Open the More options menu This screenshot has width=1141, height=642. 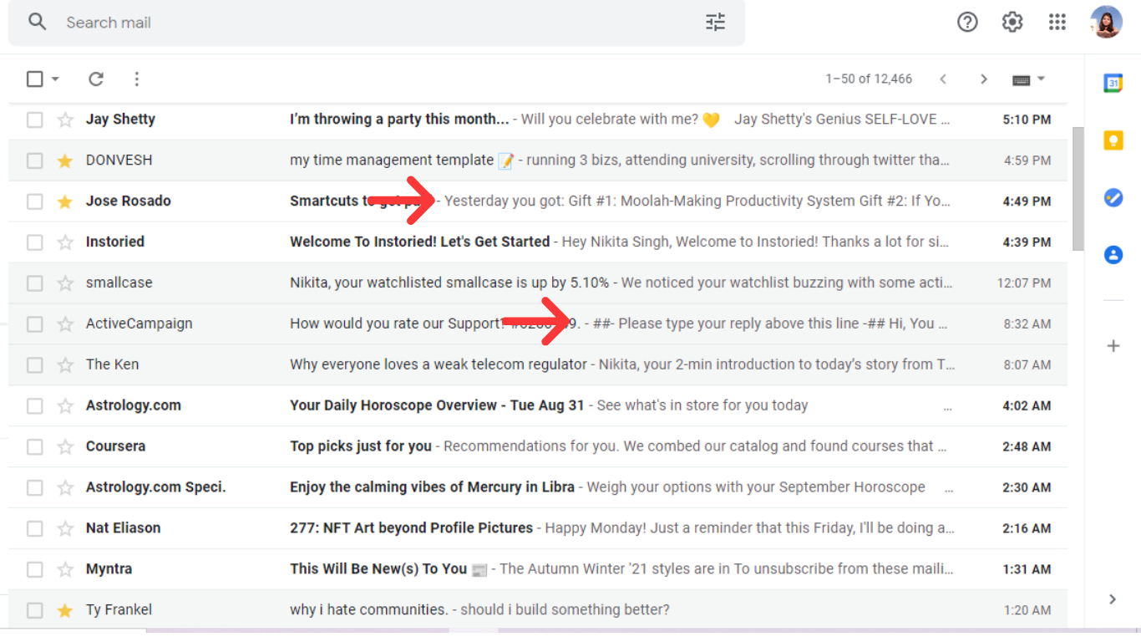136,79
